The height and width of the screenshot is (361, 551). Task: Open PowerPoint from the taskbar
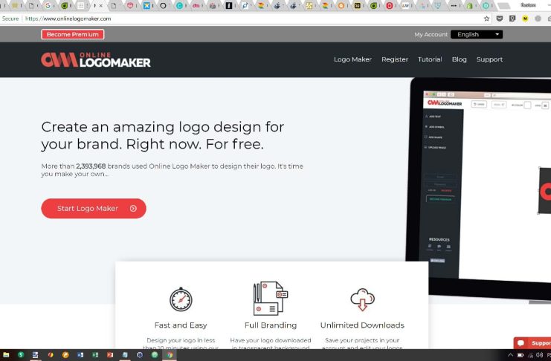[x=110, y=355]
